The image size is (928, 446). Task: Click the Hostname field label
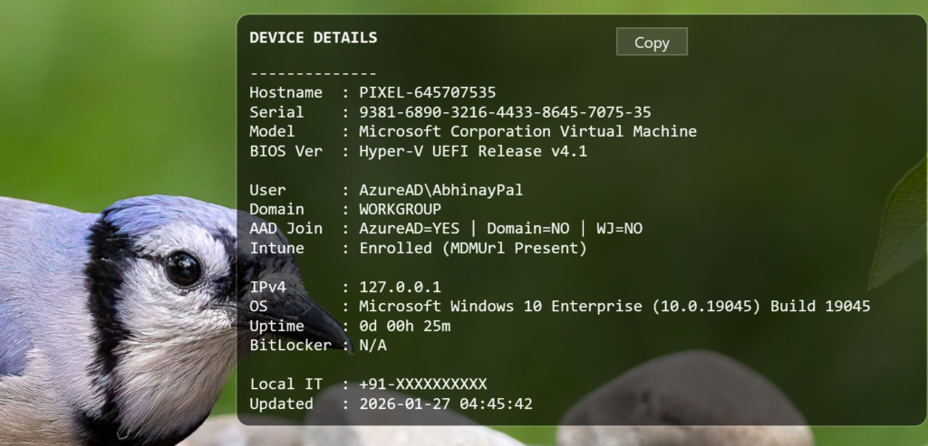point(285,92)
